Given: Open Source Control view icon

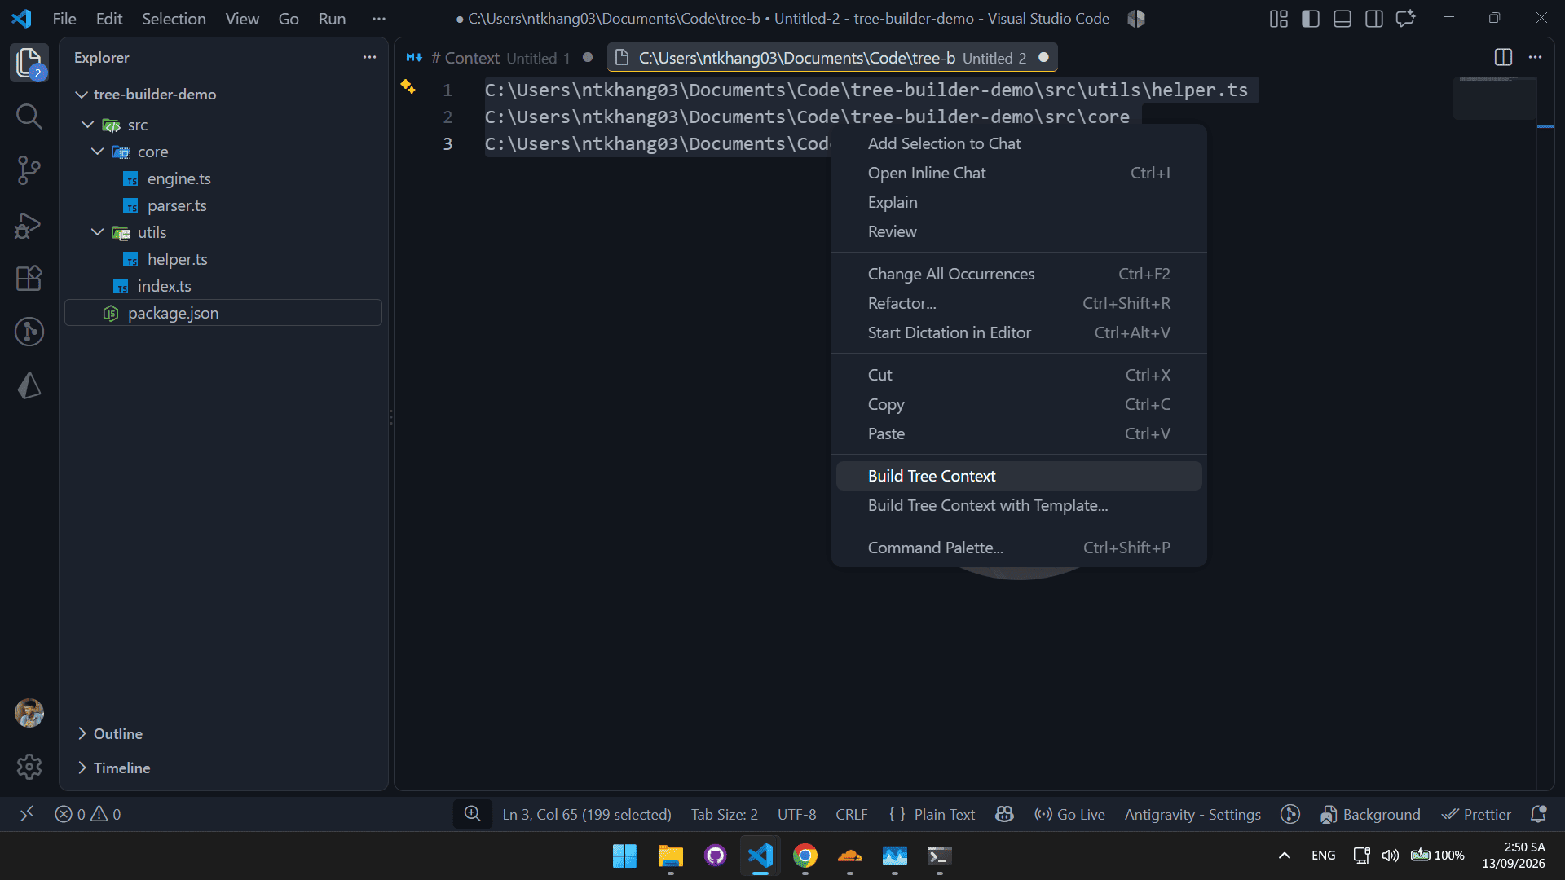Looking at the screenshot, I should click(x=29, y=170).
